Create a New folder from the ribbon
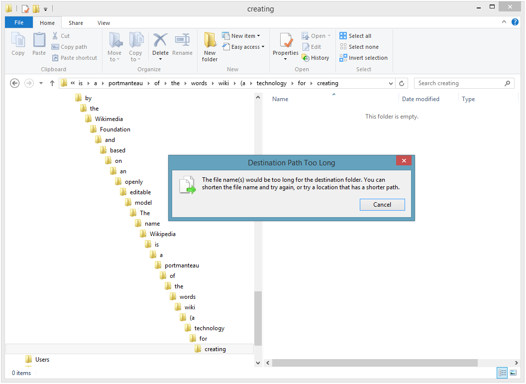Screen dimensions: 526x384 (x=210, y=47)
